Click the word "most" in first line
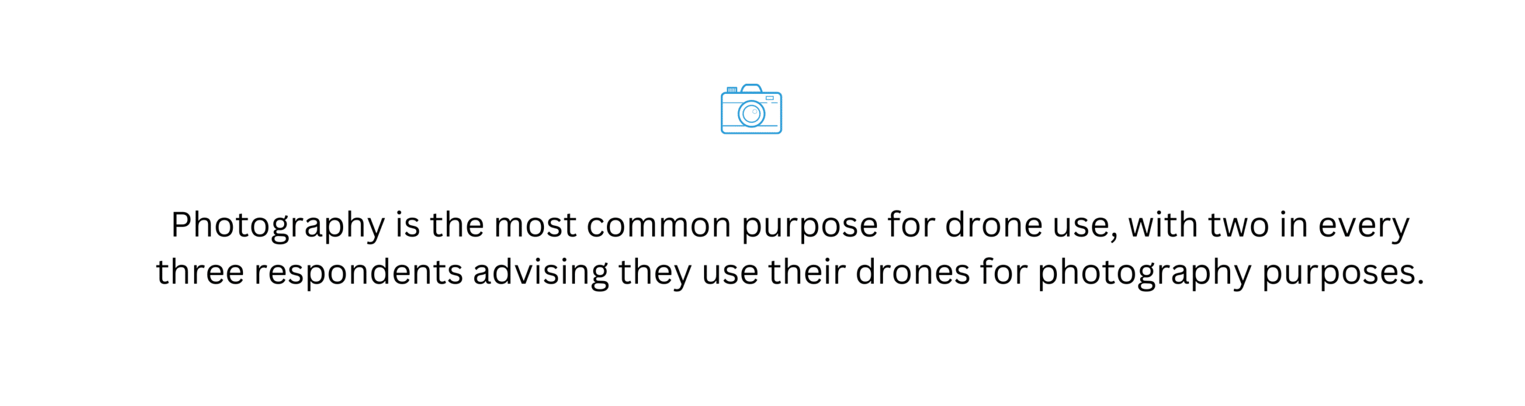Image resolution: width=1525 pixels, height=406 pixels. click(x=535, y=226)
